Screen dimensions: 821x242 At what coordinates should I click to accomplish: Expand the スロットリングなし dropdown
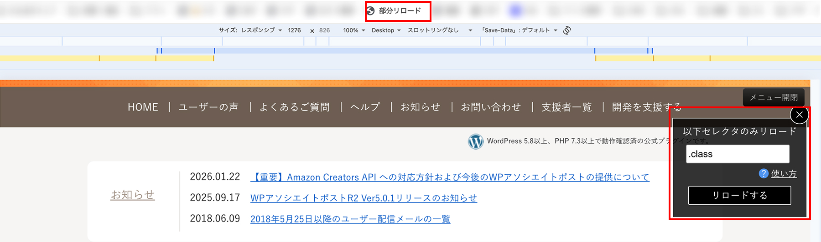[440, 30]
